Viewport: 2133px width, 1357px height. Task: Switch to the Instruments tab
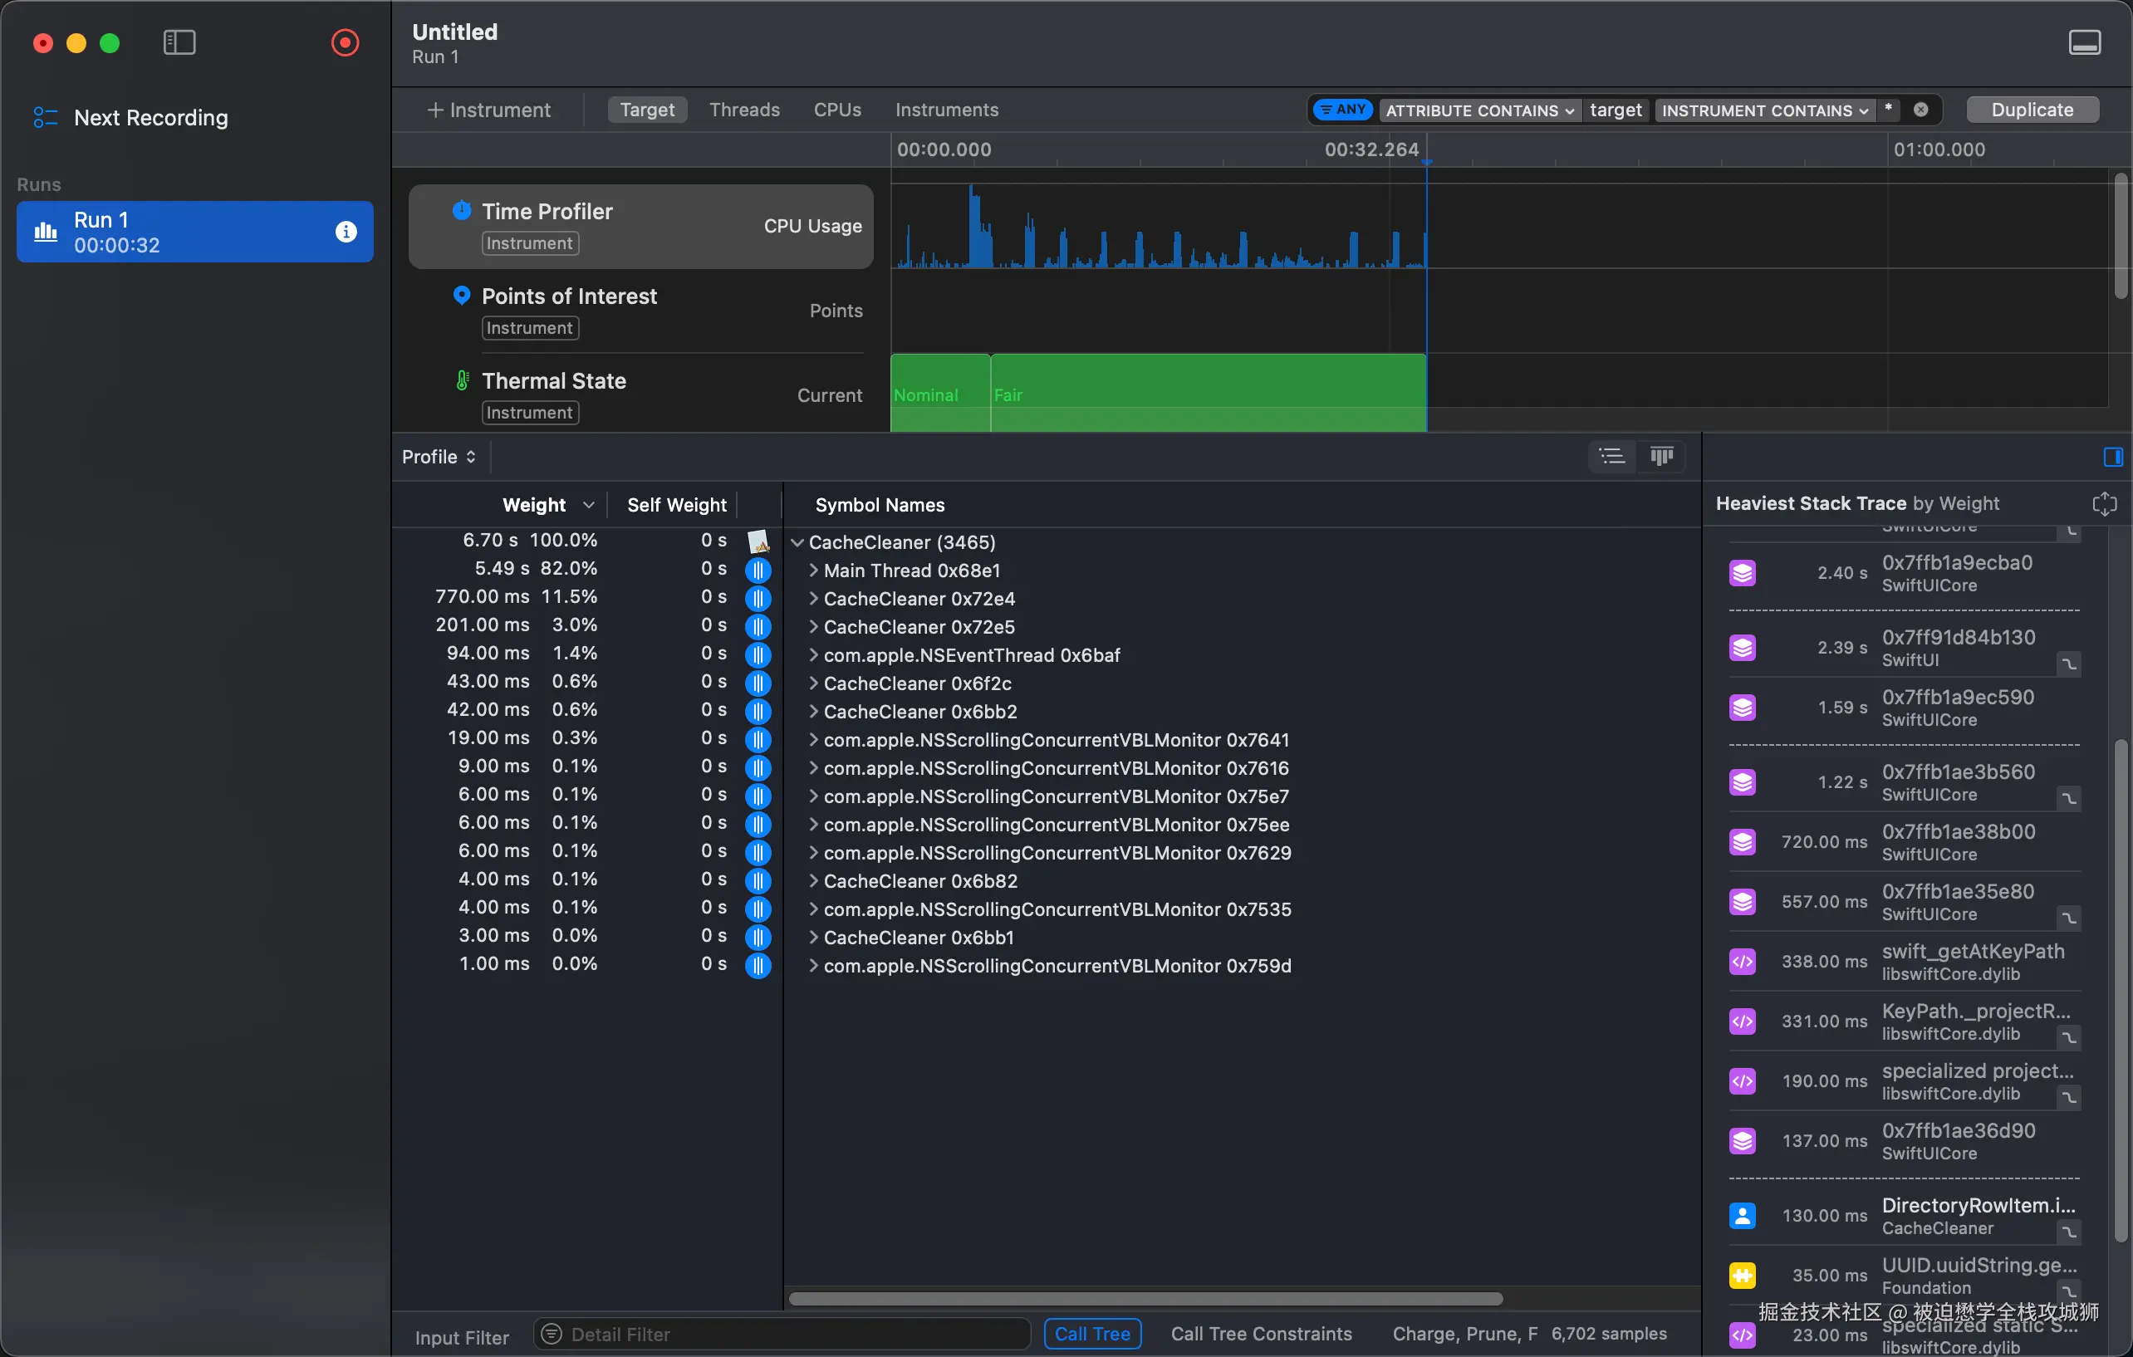946,110
